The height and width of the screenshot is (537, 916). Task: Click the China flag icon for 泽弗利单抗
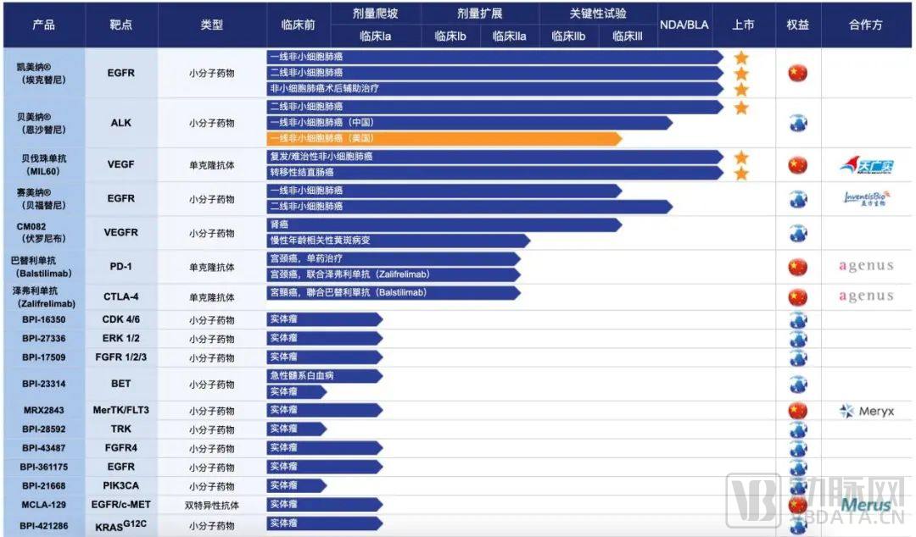[796, 296]
